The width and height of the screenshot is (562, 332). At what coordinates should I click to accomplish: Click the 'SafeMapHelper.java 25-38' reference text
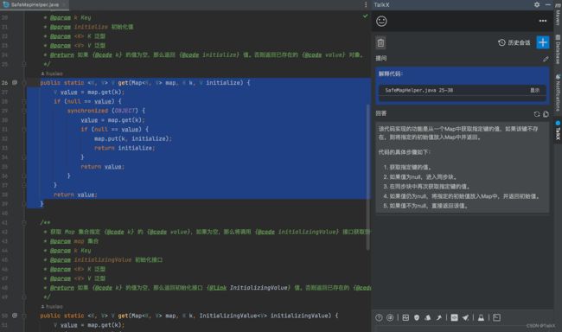[x=418, y=91]
